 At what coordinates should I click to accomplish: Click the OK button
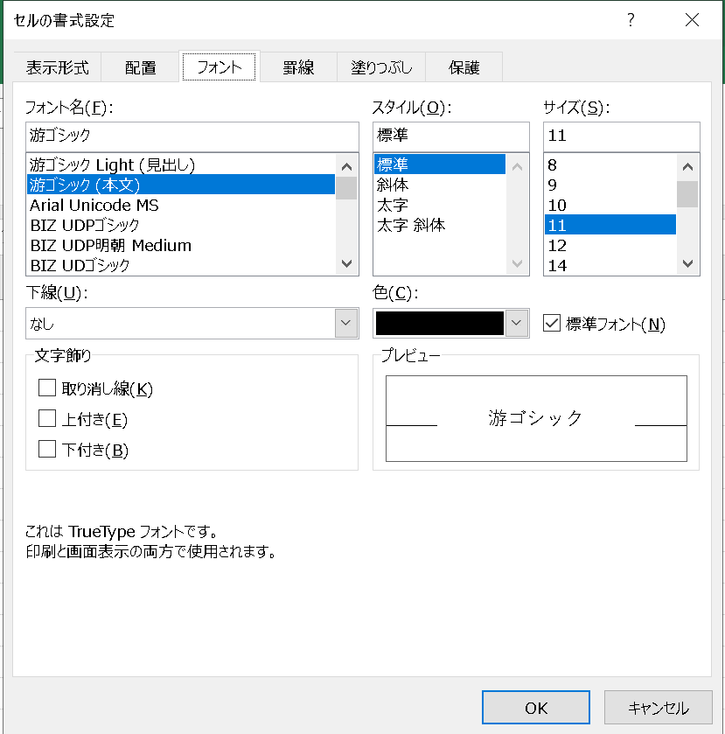[536, 708]
